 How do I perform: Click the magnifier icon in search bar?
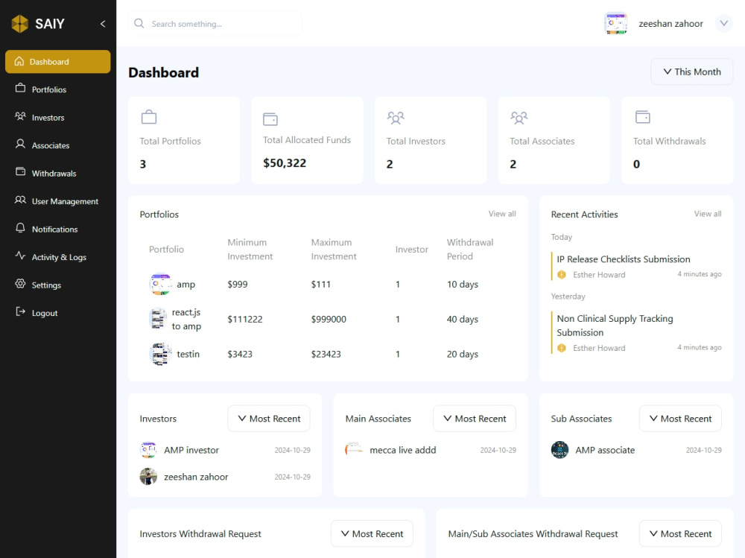pyautogui.click(x=139, y=23)
